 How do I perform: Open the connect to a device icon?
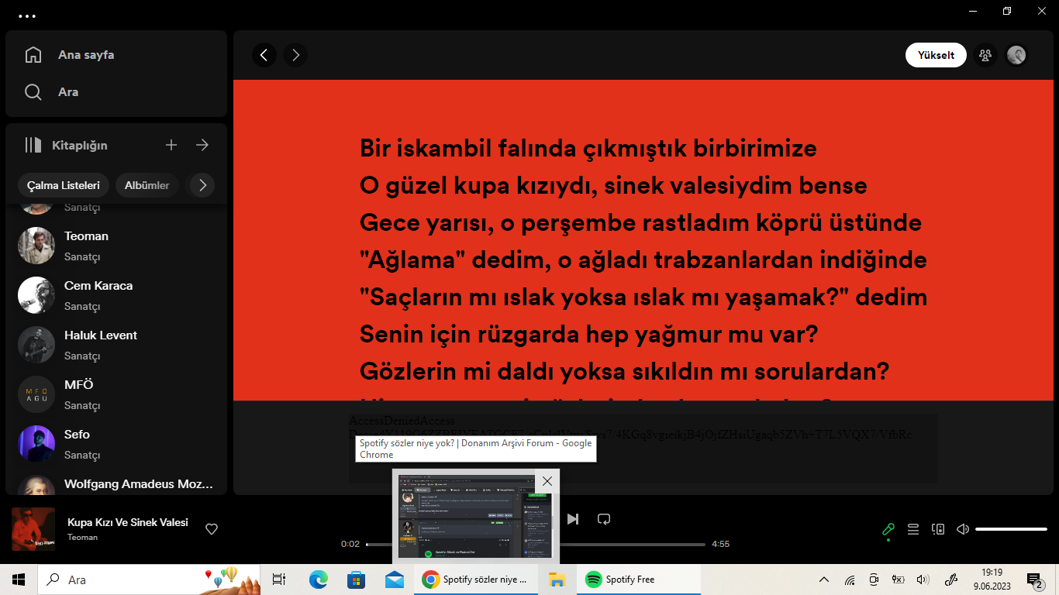(938, 529)
